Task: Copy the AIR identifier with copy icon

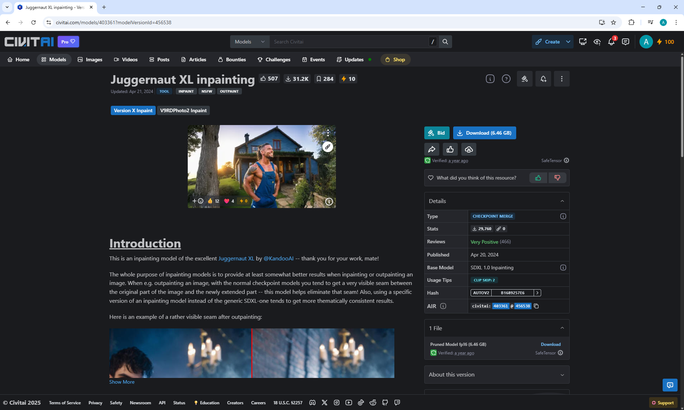Action: [536, 306]
